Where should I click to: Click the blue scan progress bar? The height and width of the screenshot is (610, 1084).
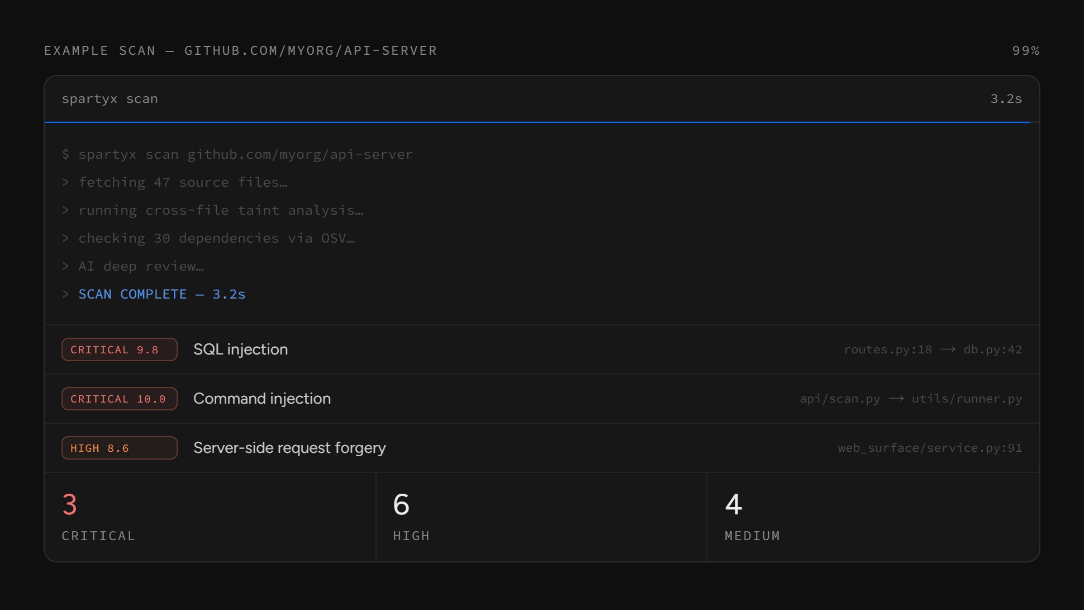538,122
